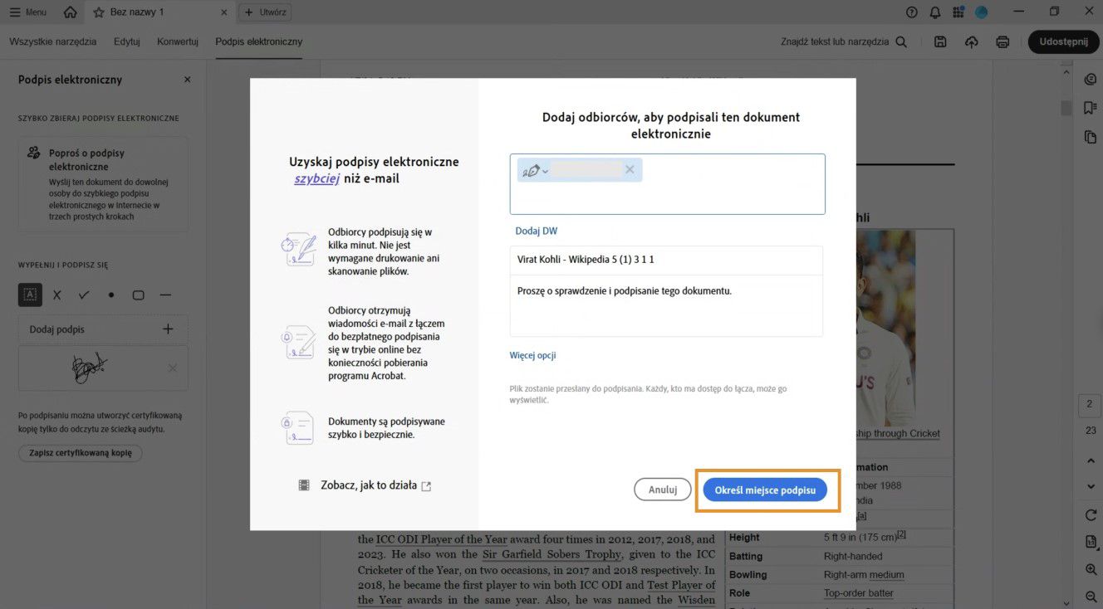Click the recipients input box
1103x609 pixels.
pyautogui.click(x=668, y=184)
